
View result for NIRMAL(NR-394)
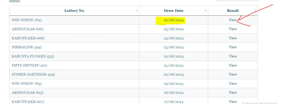[x=233, y=47]
